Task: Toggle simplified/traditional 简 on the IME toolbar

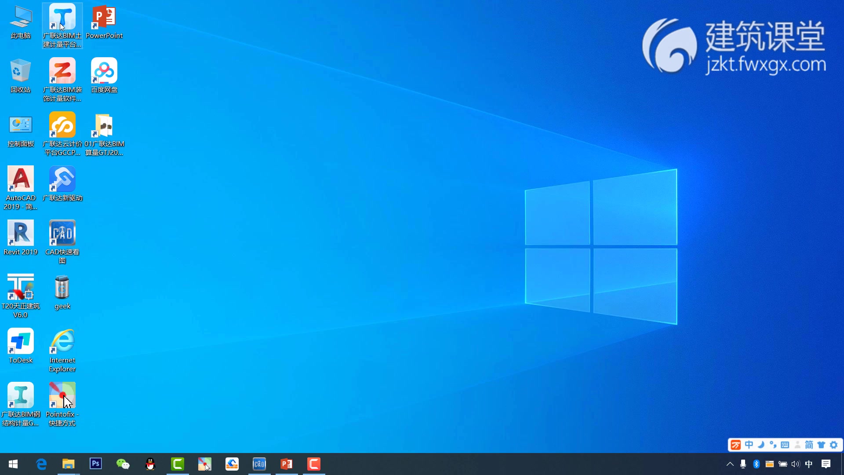Action: [809, 445]
